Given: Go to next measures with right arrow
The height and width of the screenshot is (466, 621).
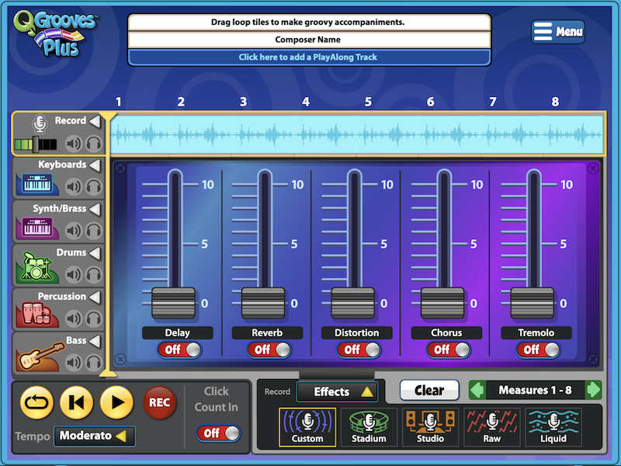Looking at the screenshot, I should click(593, 391).
